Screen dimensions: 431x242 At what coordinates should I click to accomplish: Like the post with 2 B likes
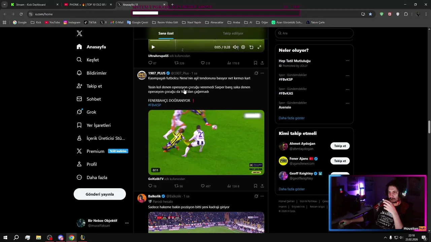click(205, 63)
